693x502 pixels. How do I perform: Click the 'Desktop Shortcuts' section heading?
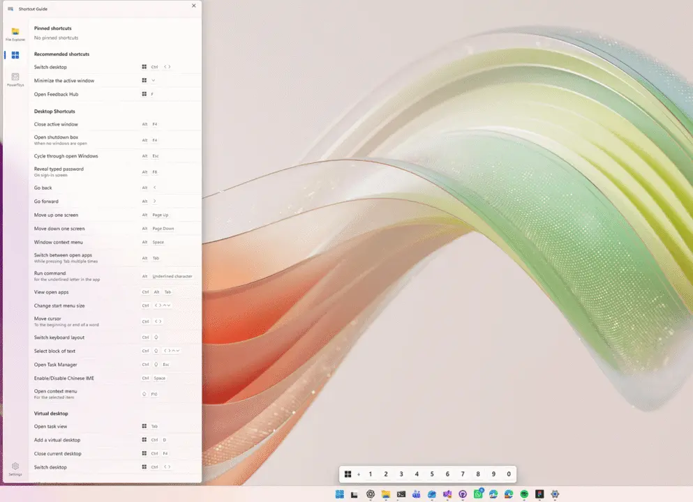click(x=54, y=112)
